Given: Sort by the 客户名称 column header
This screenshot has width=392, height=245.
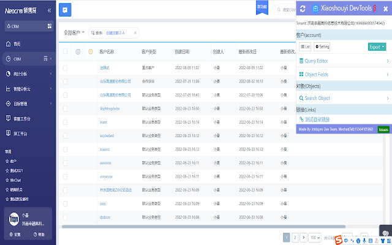Looking at the screenshot, I should tap(107, 51).
